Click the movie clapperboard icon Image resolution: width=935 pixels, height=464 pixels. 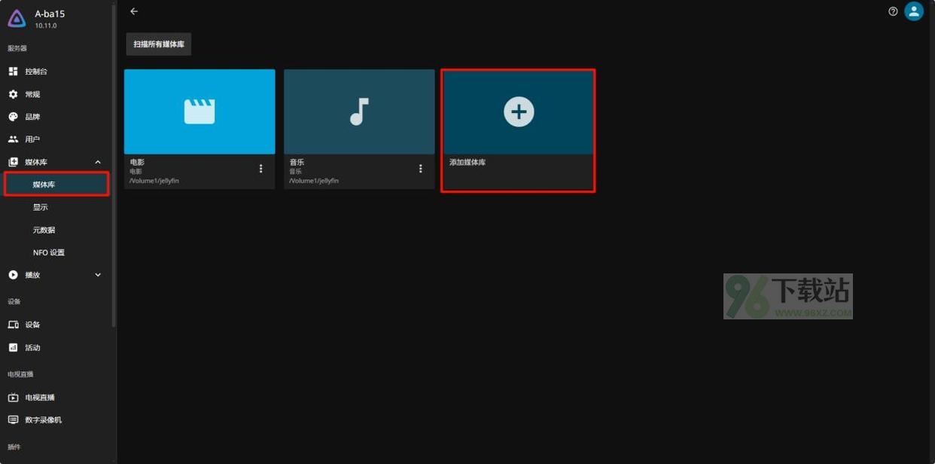tap(199, 111)
